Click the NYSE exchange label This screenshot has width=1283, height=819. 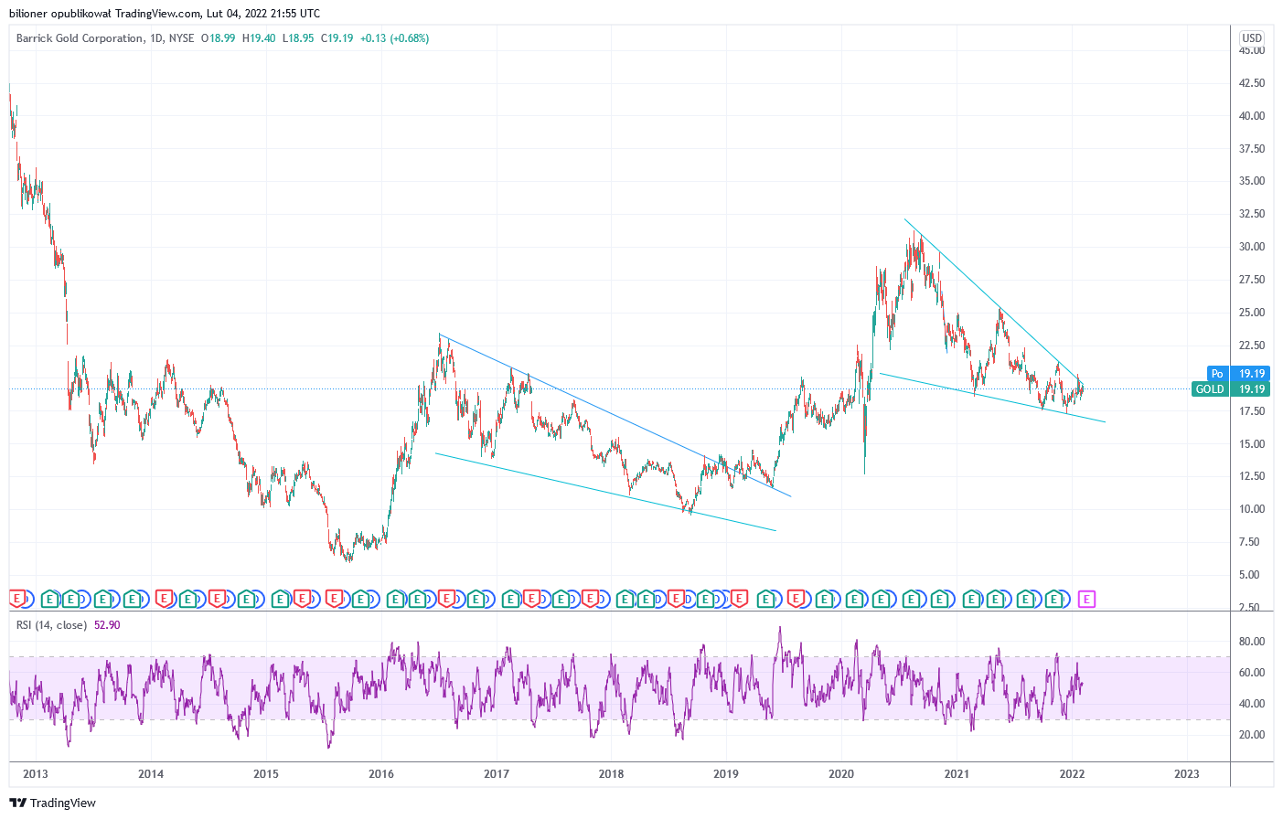(x=181, y=38)
